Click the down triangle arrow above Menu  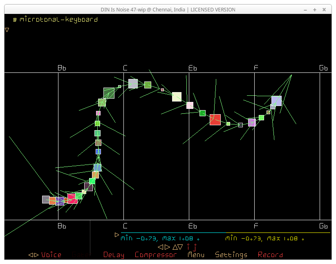point(180,247)
